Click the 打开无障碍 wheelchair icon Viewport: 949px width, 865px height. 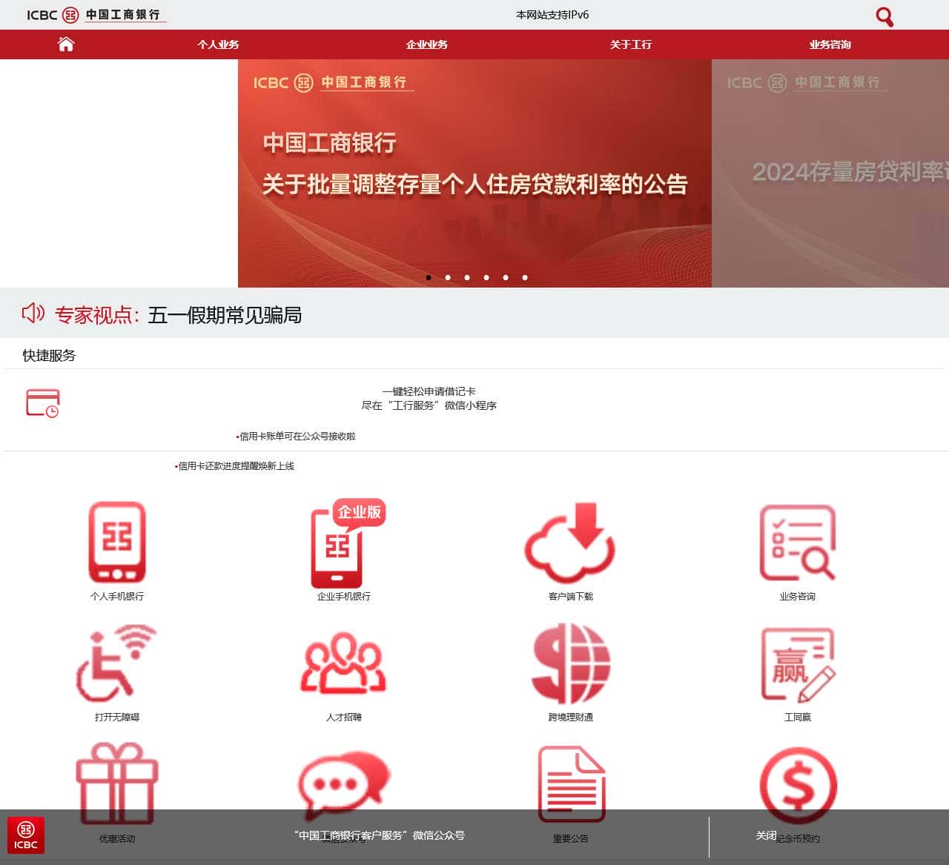[116, 663]
